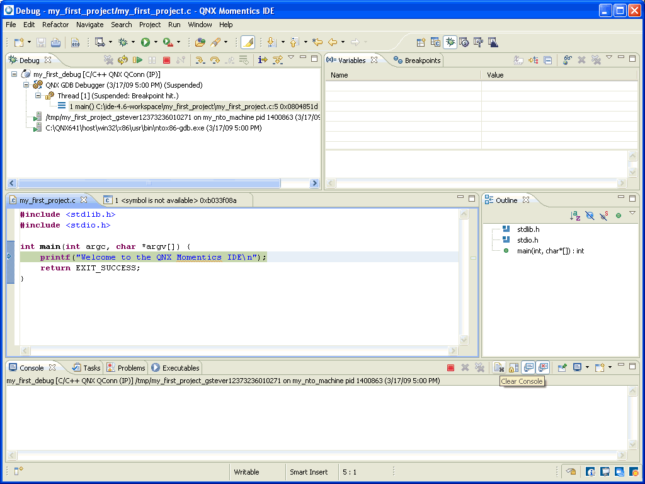Disable Show Console When Standard Out Changes

click(x=528, y=367)
